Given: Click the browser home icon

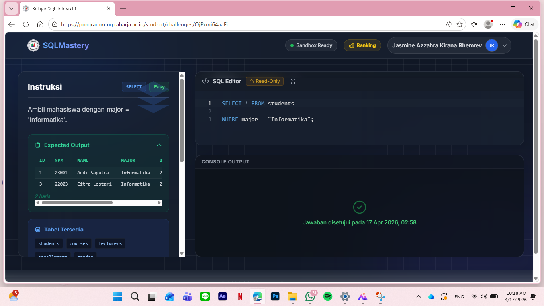Looking at the screenshot, I should [x=40, y=24].
